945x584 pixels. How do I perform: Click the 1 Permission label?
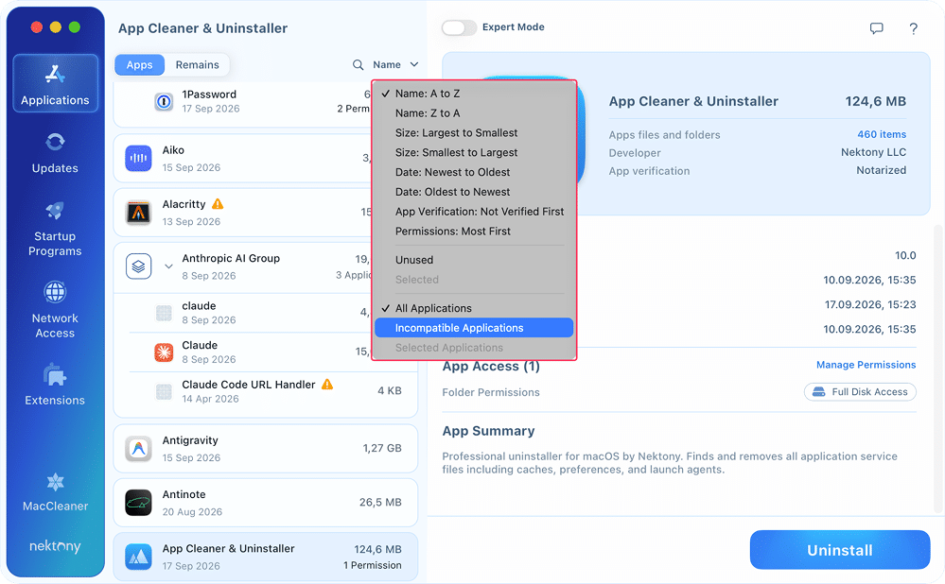coord(373,565)
